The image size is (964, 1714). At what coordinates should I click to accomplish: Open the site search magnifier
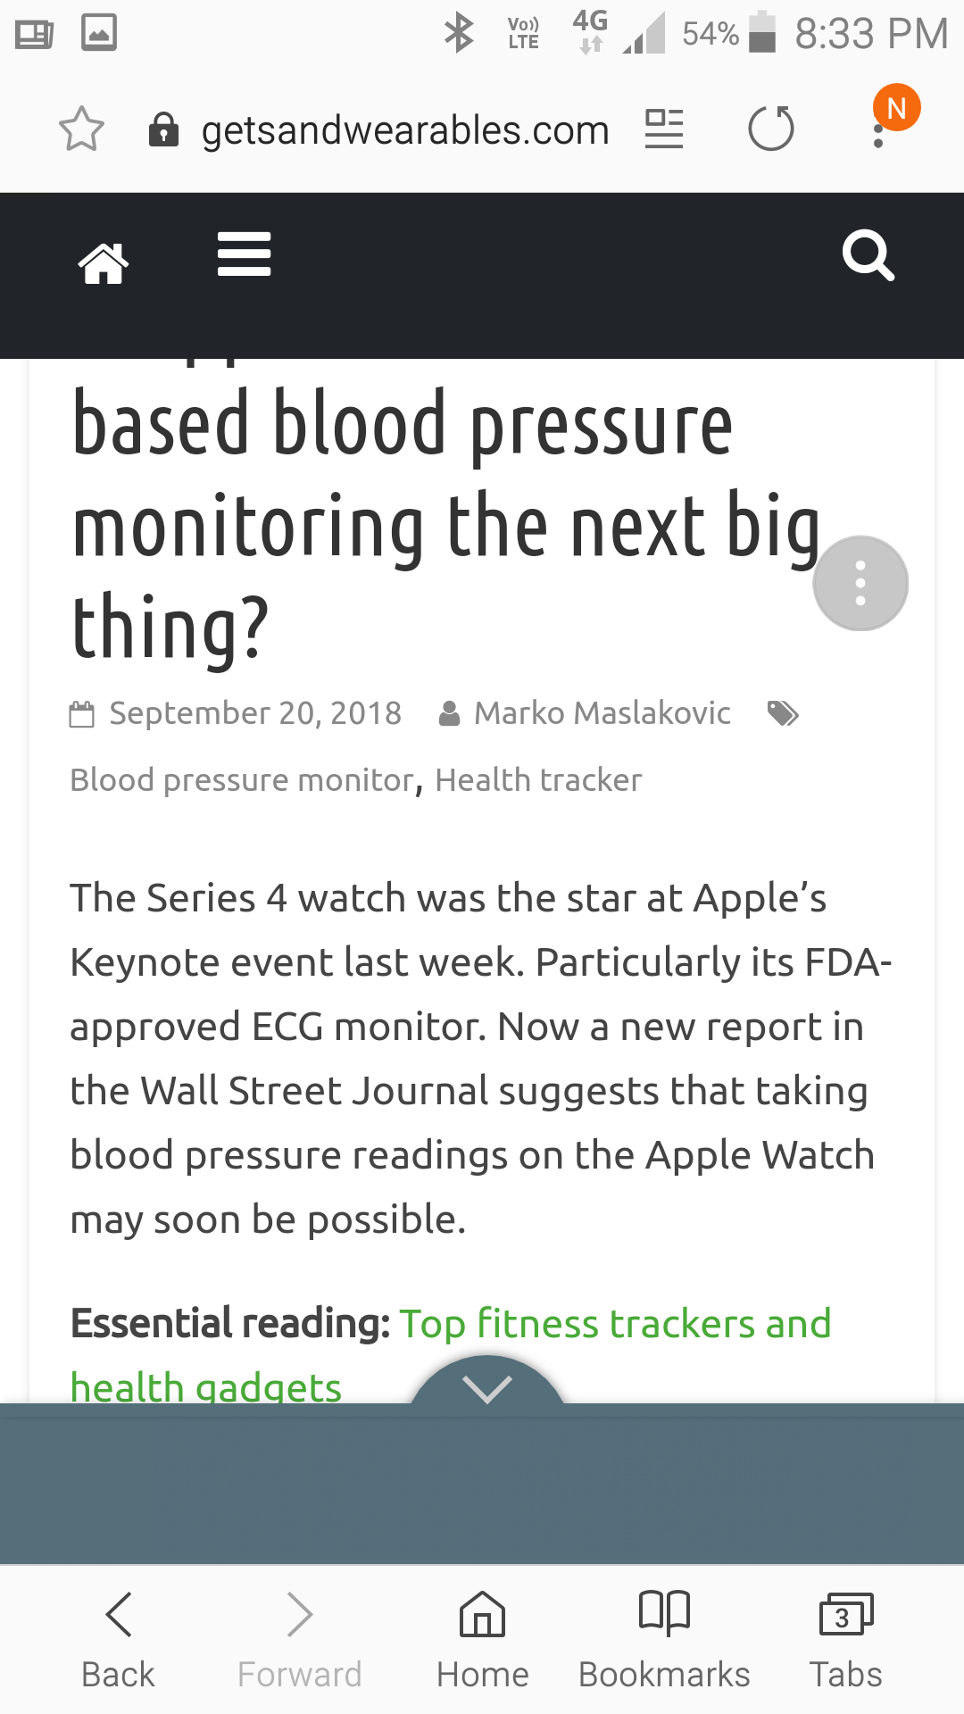pyautogui.click(x=868, y=256)
